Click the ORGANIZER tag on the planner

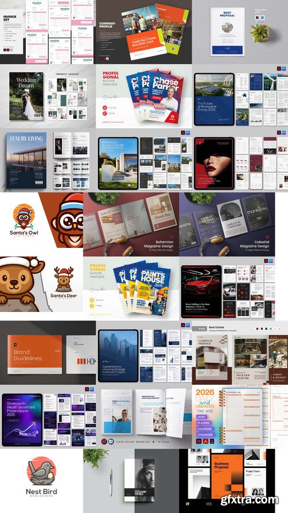(205, 434)
